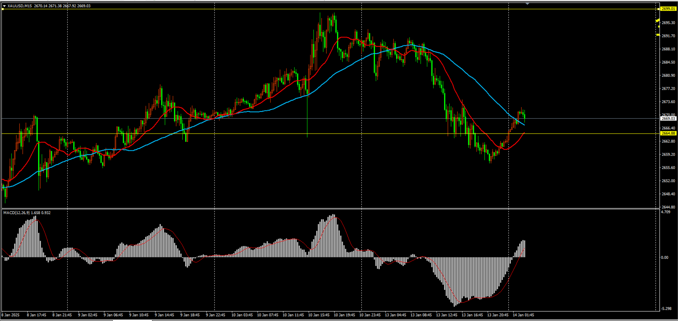Click the 14 Jan 01:45 time label

point(523,315)
